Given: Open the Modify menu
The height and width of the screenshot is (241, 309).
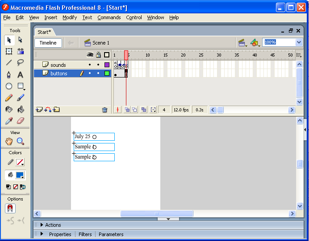Looking at the screenshot, I should pos(70,17).
